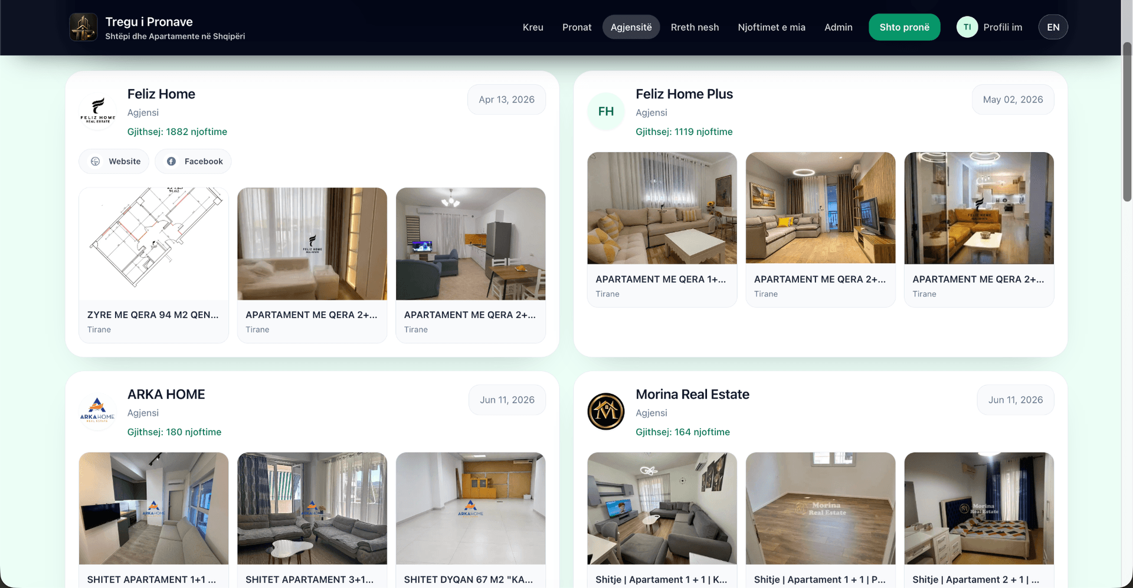This screenshot has width=1133, height=588.
Task: Go to the Admin menu item
Action: point(838,27)
